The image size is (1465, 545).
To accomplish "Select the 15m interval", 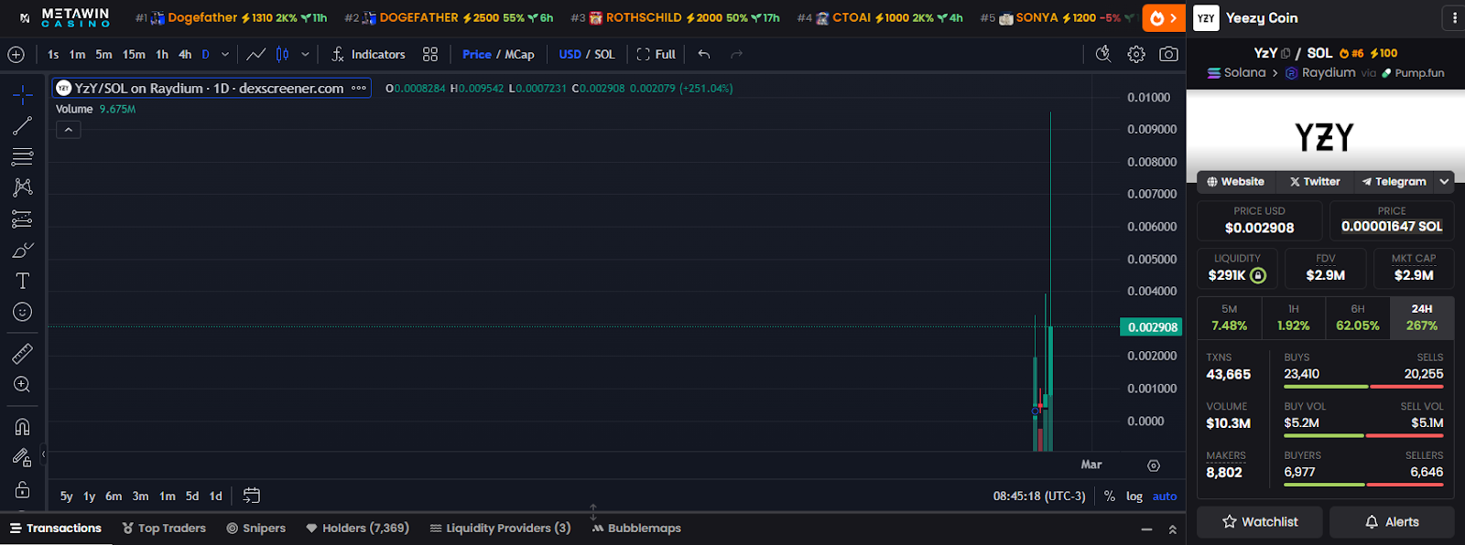I will 134,55.
